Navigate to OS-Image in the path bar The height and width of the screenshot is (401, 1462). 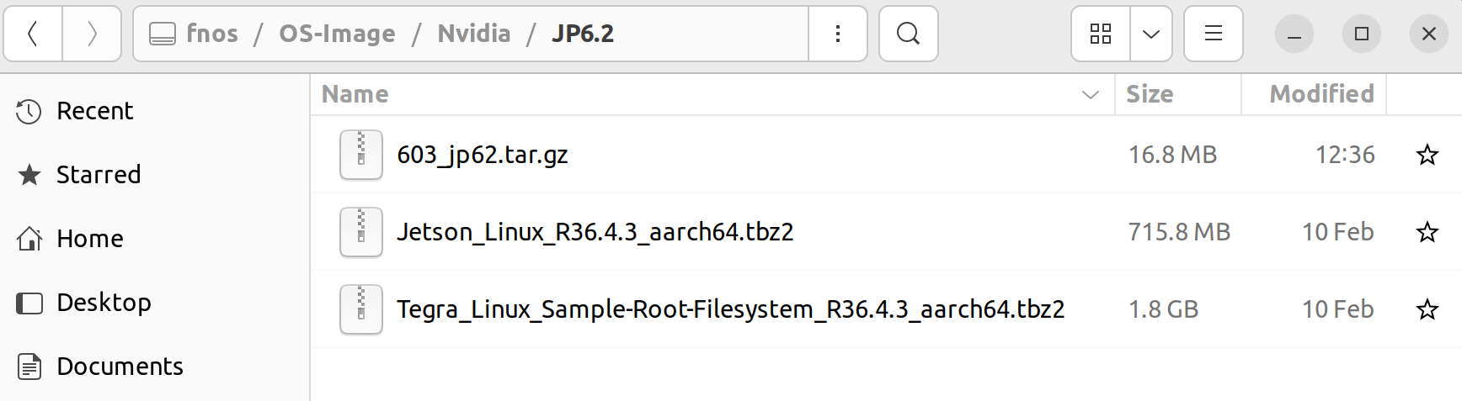click(x=337, y=34)
